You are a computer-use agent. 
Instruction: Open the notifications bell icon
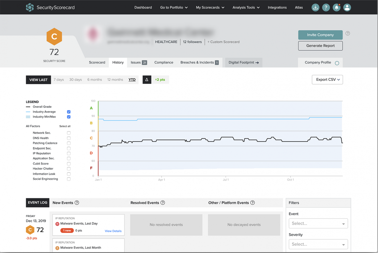point(336,8)
